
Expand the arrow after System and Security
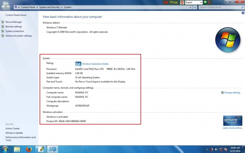62,7
